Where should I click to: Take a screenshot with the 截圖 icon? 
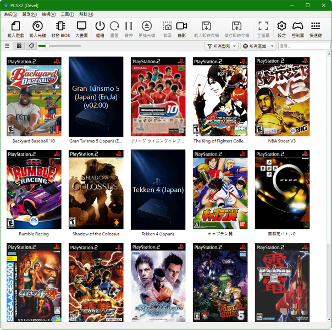167,26
